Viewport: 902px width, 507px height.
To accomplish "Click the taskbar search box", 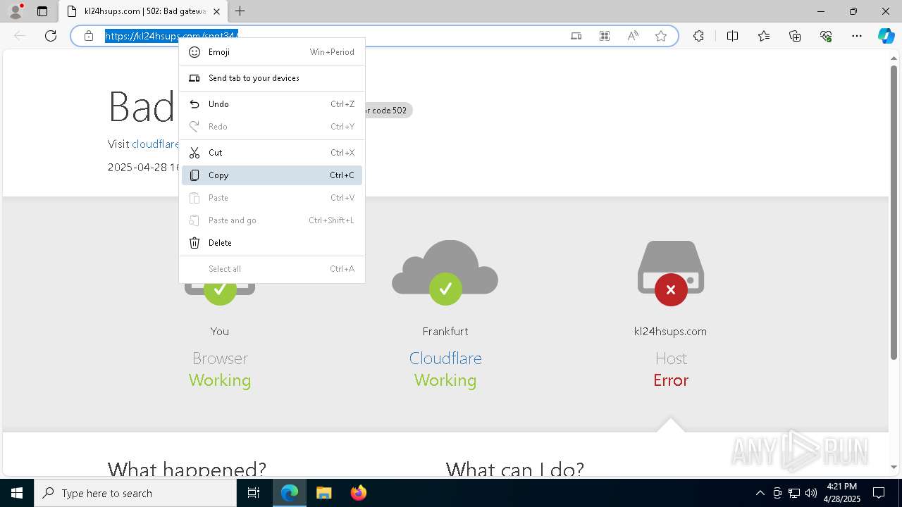I will point(135,493).
